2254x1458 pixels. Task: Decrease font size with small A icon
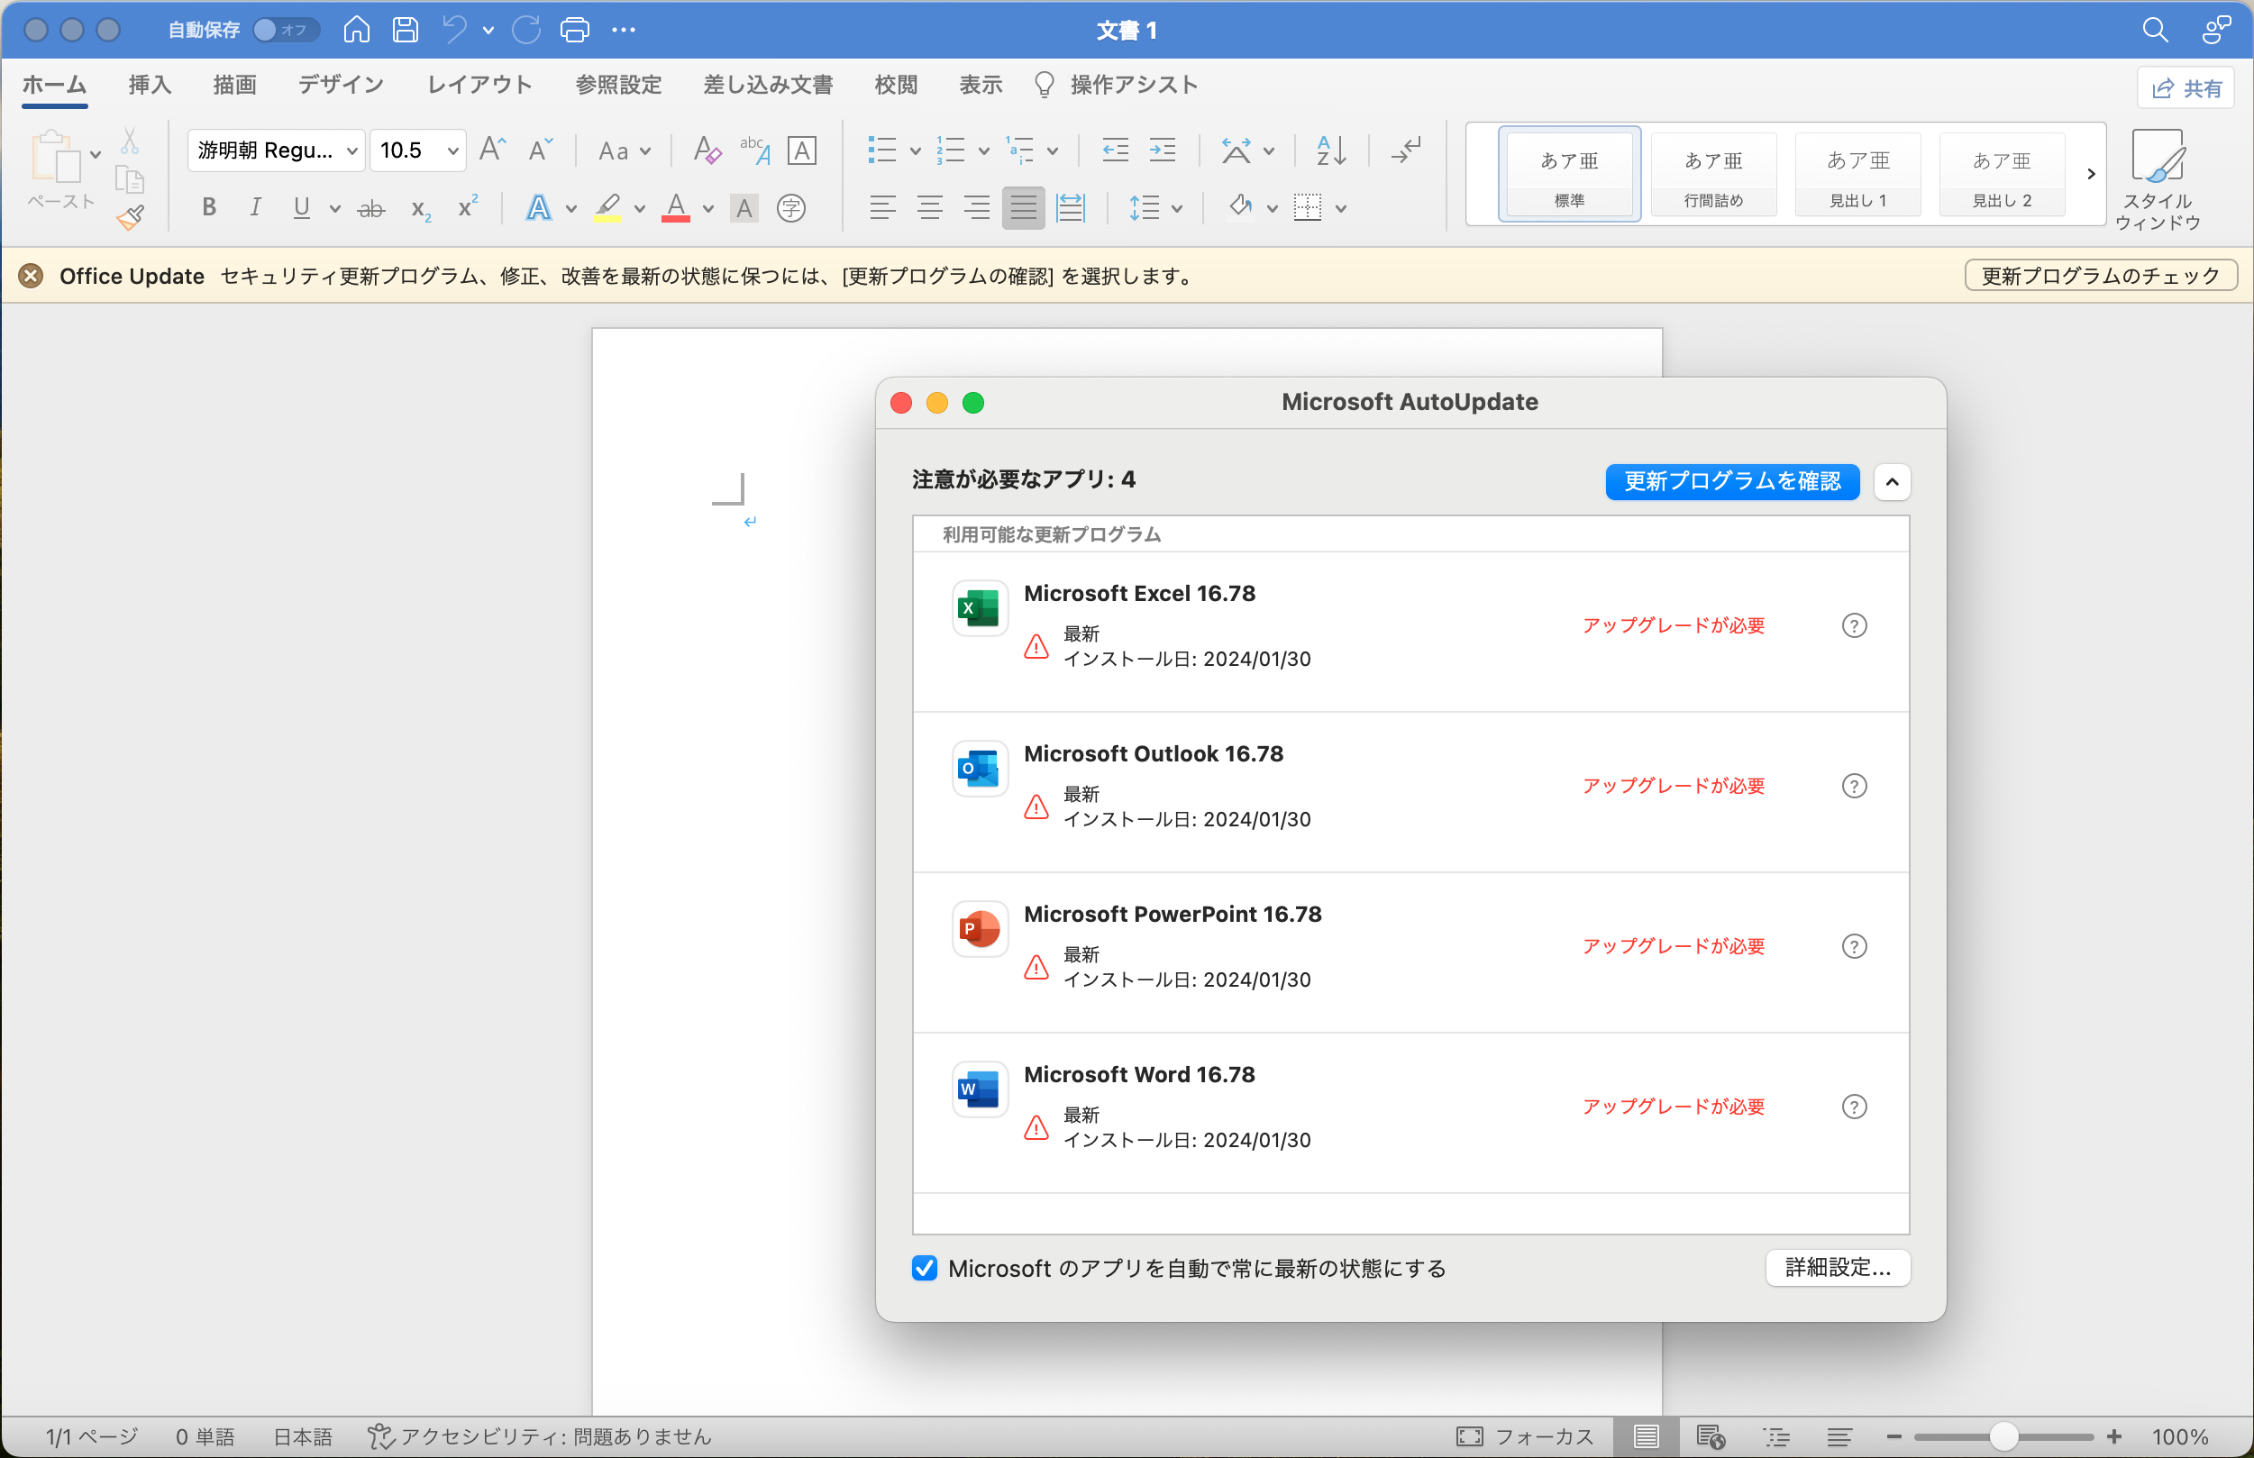540,150
